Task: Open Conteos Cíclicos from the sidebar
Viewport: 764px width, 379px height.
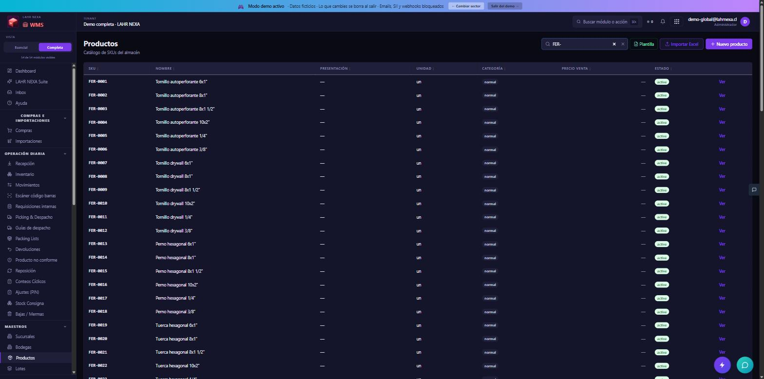Action: click(30, 282)
